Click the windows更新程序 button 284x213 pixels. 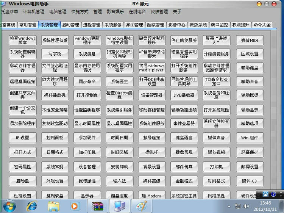(x=87, y=40)
